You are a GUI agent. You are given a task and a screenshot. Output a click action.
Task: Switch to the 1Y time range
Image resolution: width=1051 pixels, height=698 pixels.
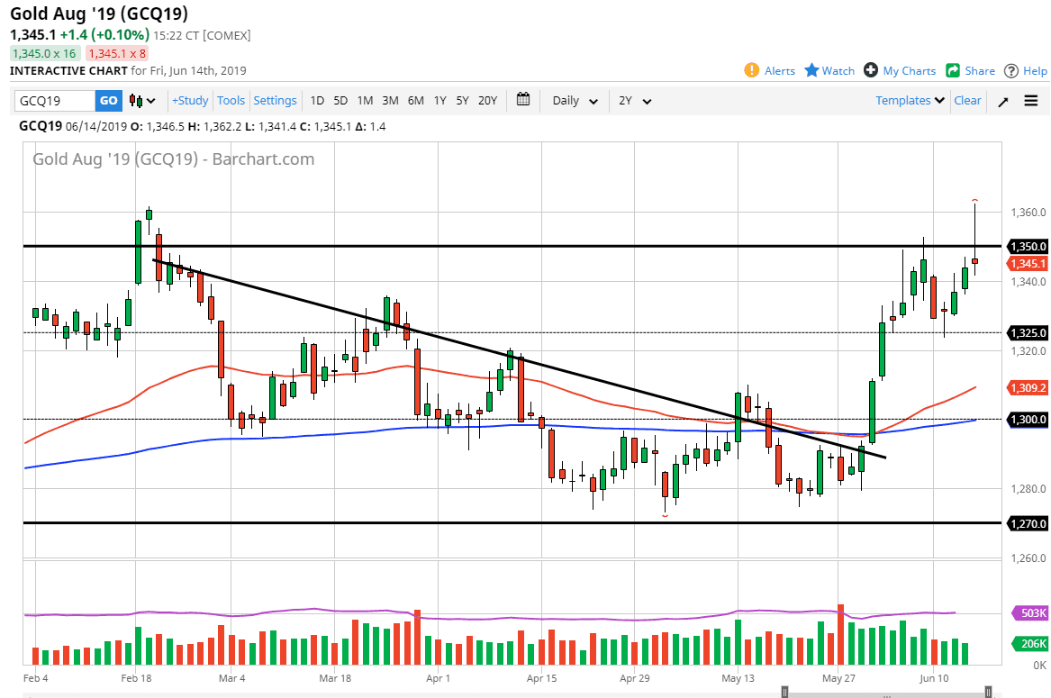[x=439, y=101]
